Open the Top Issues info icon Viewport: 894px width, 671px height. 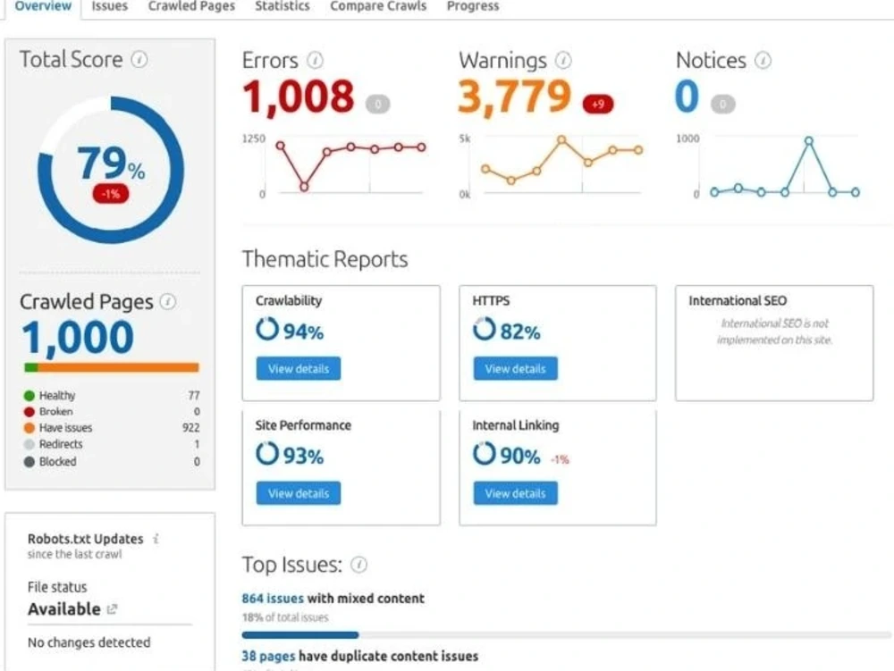[358, 565]
